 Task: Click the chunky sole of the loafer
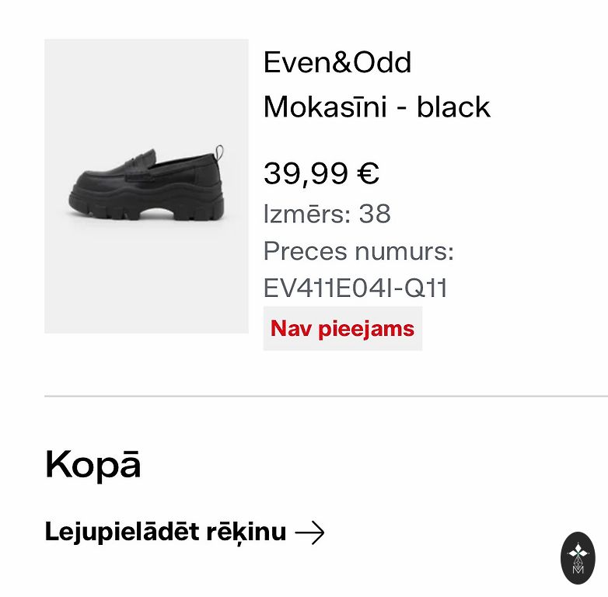tap(148, 208)
